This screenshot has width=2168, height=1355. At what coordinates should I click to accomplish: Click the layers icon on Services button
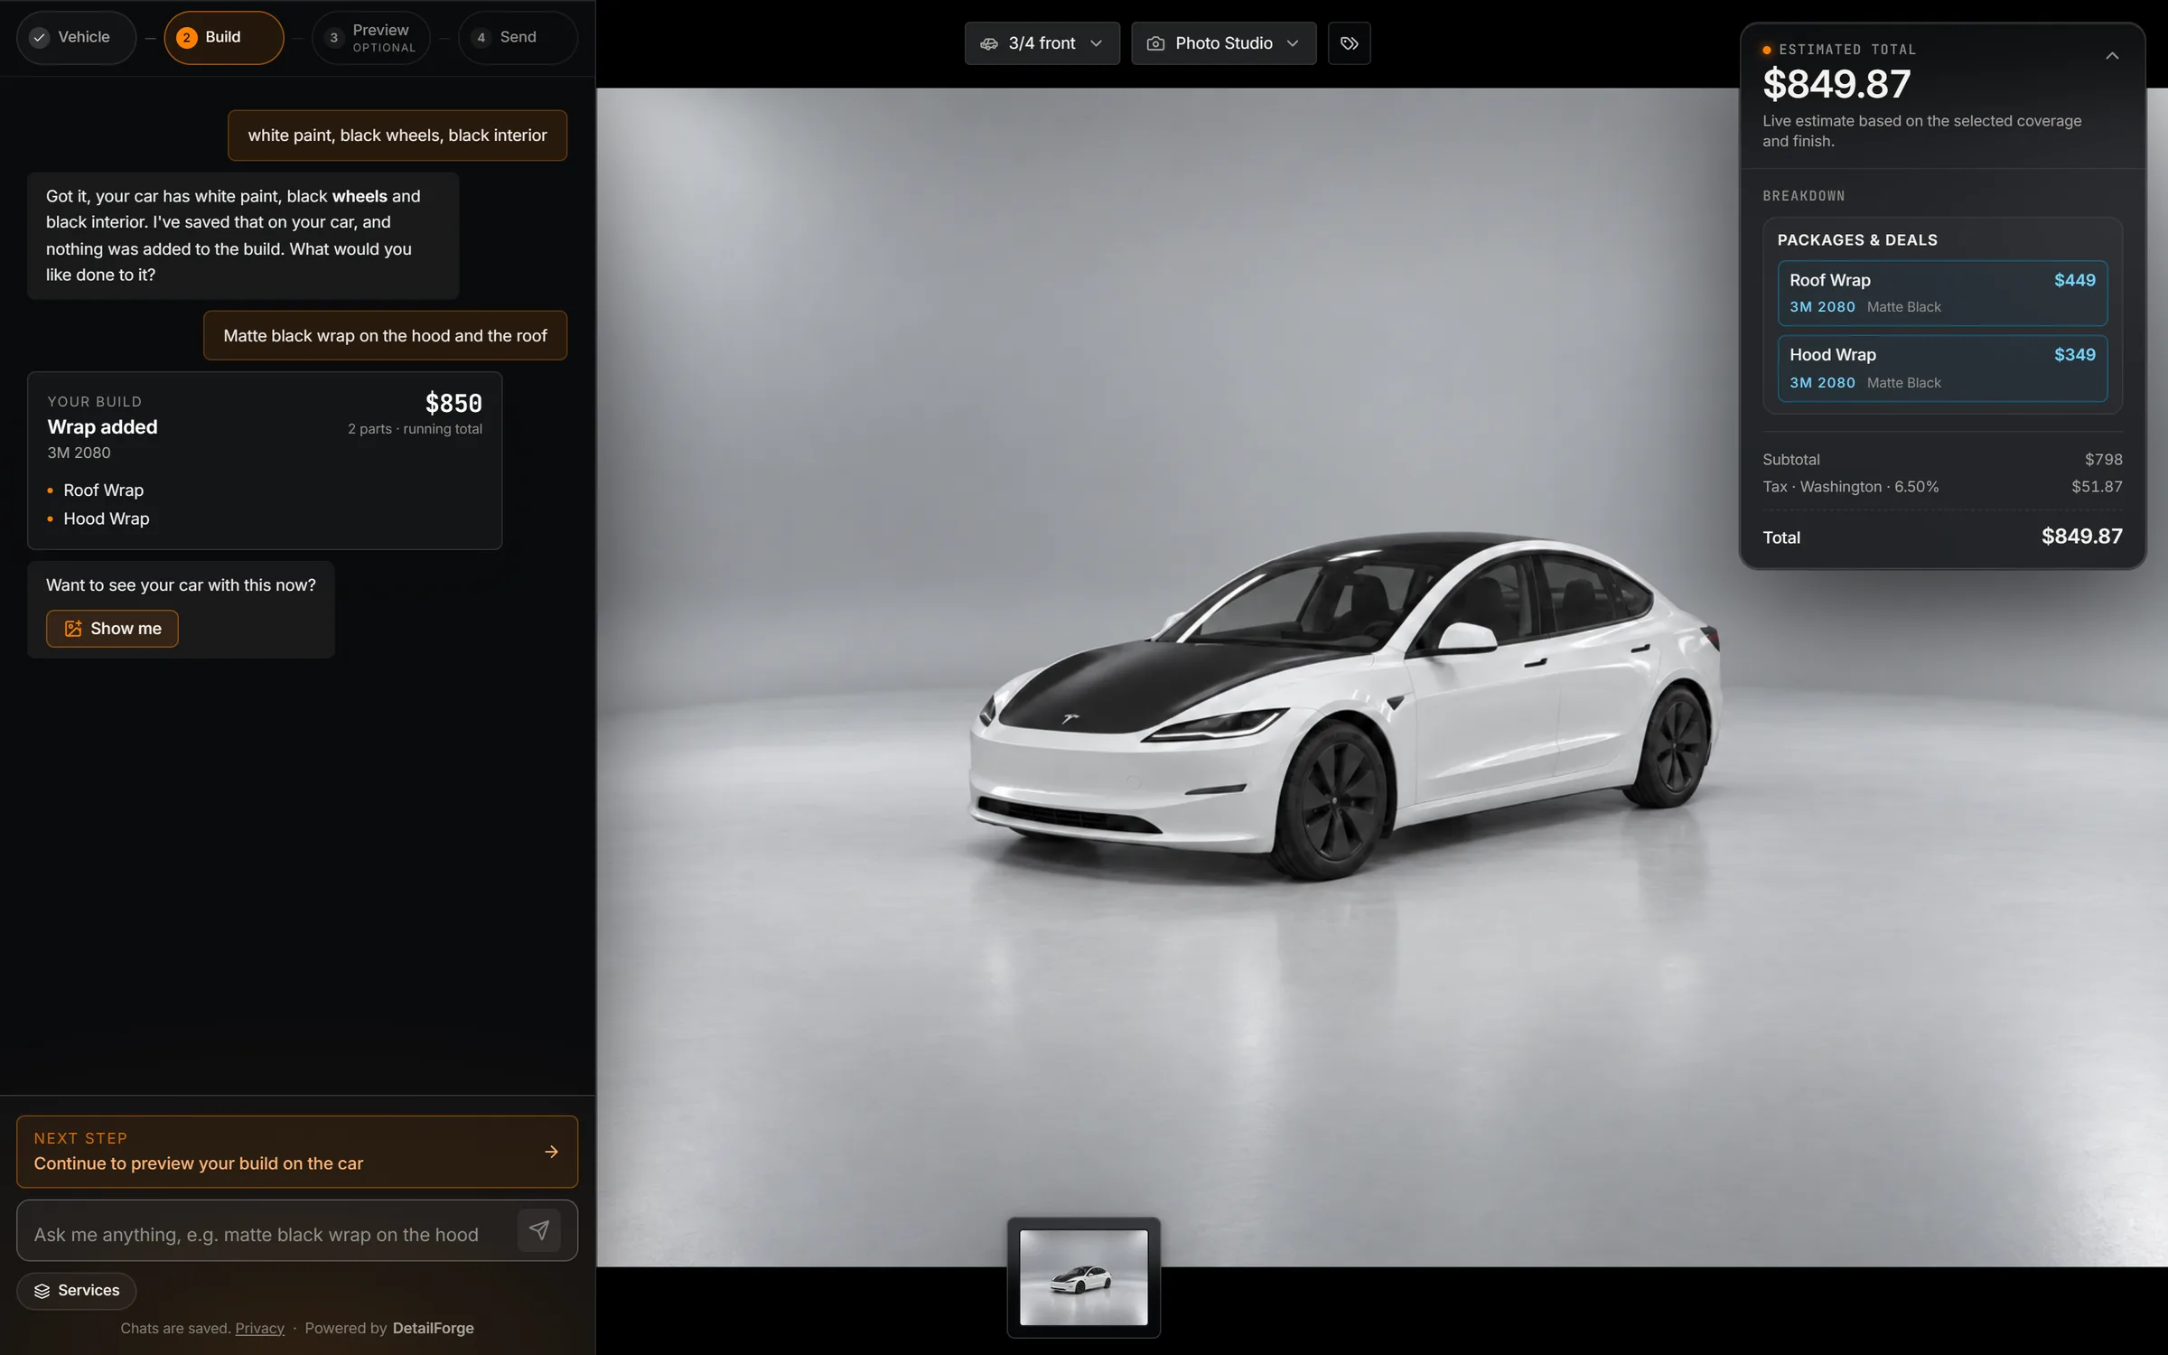42,1291
